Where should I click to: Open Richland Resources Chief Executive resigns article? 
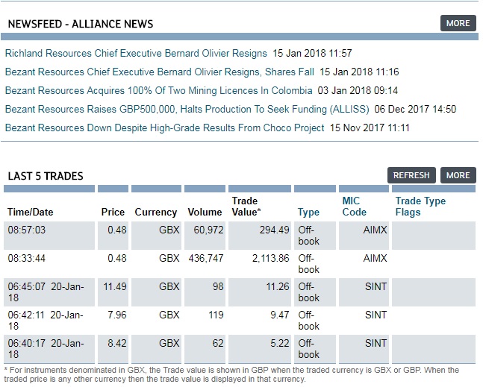pyautogui.click(x=136, y=53)
